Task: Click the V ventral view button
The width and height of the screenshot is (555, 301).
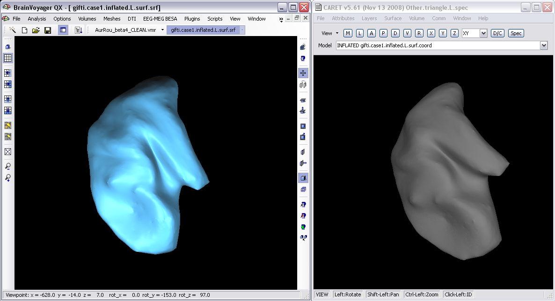Action: pos(408,33)
